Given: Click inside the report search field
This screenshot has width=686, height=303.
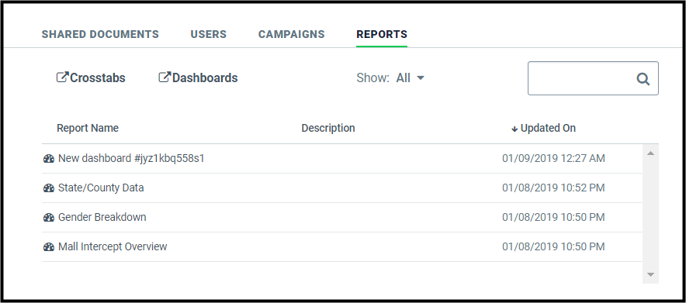Looking at the screenshot, I should [x=582, y=78].
